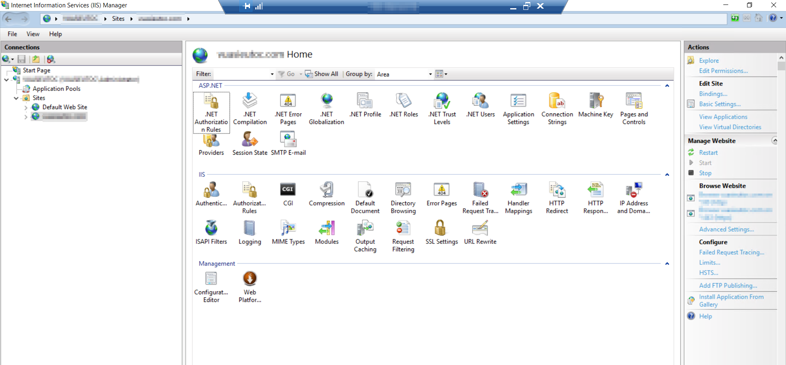Screen dimensions: 786x365
Task: Collapse the Management group section
Action: click(x=667, y=264)
